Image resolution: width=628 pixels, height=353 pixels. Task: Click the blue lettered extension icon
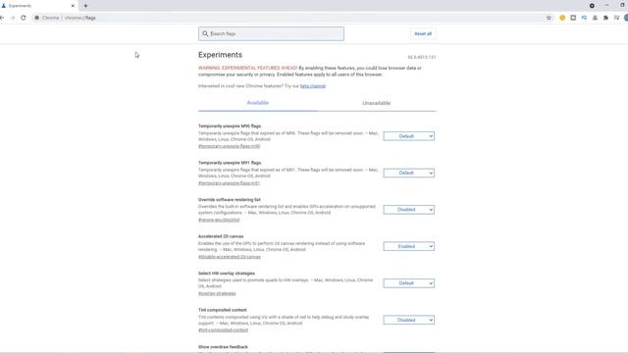(584, 18)
